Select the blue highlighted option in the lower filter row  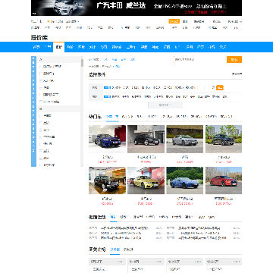tap(107, 96)
